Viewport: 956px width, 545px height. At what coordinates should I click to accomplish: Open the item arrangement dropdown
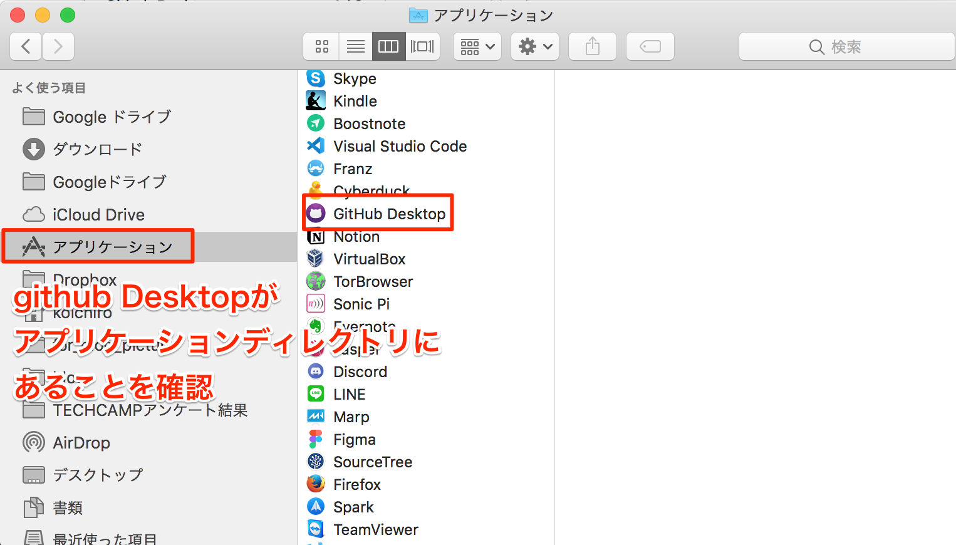click(477, 46)
